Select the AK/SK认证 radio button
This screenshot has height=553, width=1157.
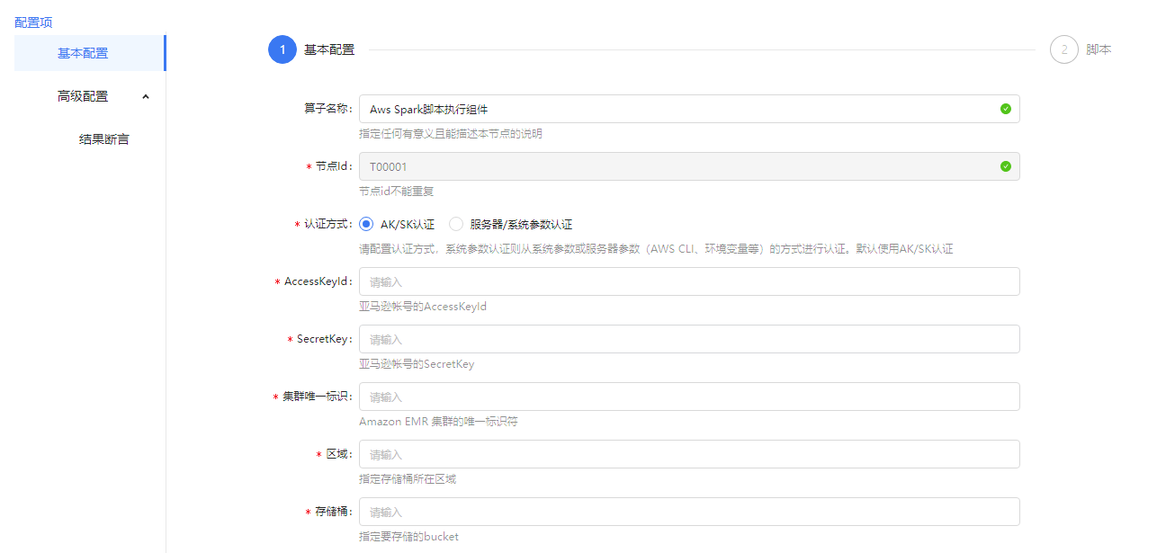point(366,224)
